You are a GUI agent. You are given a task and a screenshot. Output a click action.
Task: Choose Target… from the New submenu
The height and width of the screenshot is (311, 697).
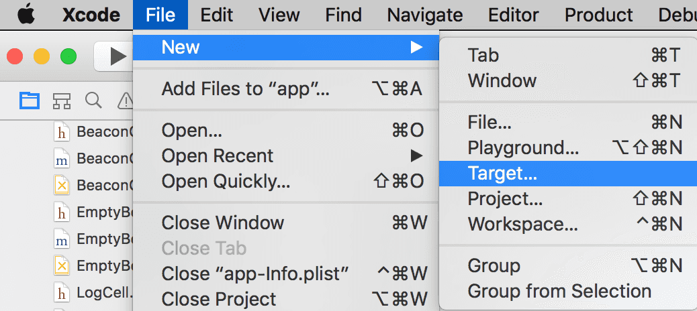pos(502,174)
